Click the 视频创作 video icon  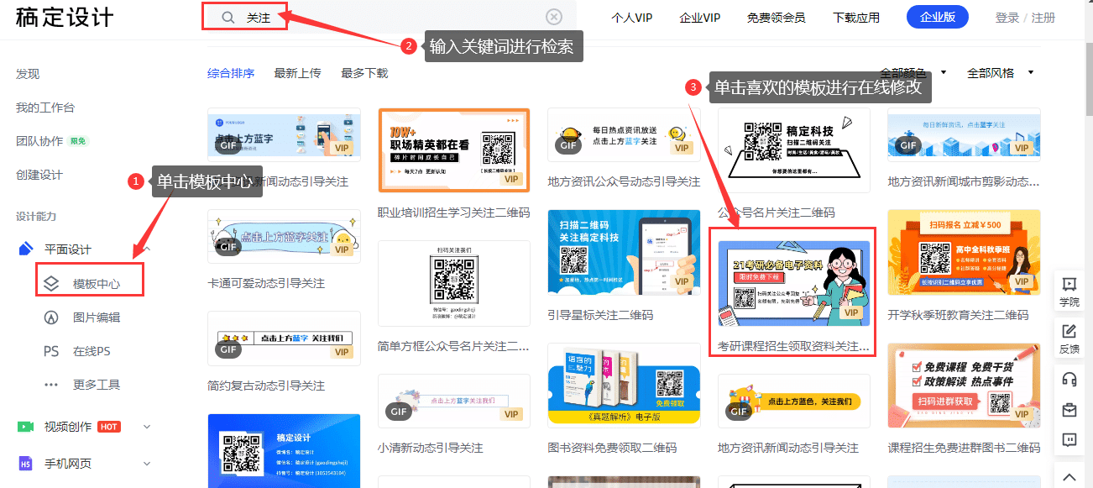pyautogui.click(x=26, y=427)
